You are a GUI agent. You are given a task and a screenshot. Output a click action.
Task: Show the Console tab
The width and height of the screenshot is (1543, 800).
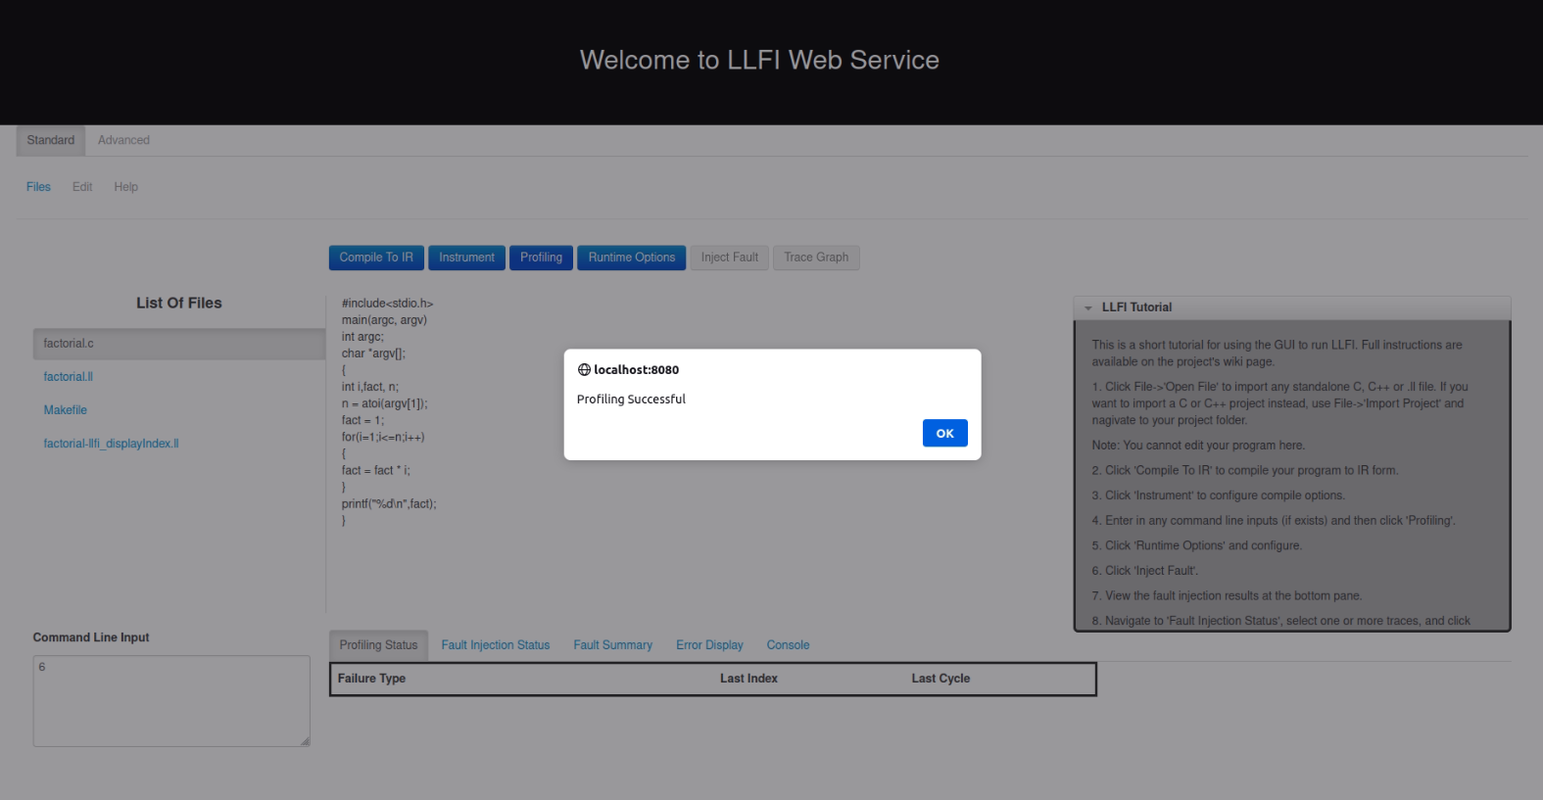[788, 645]
